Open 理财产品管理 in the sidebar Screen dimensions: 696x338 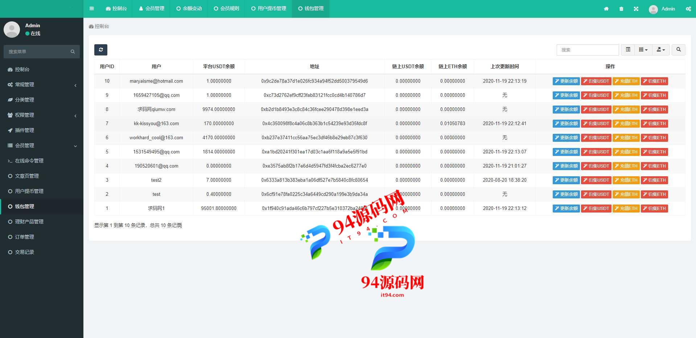click(42, 222)
